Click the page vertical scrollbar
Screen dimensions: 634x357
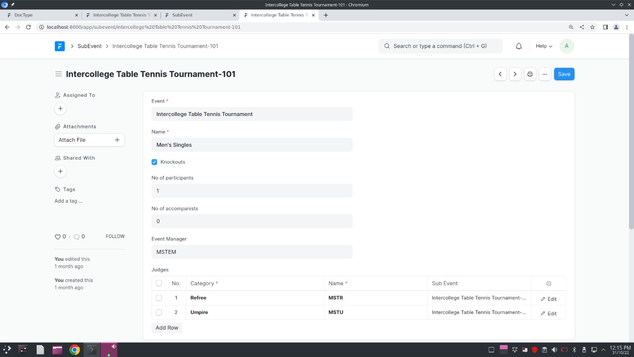click(631, 131)
